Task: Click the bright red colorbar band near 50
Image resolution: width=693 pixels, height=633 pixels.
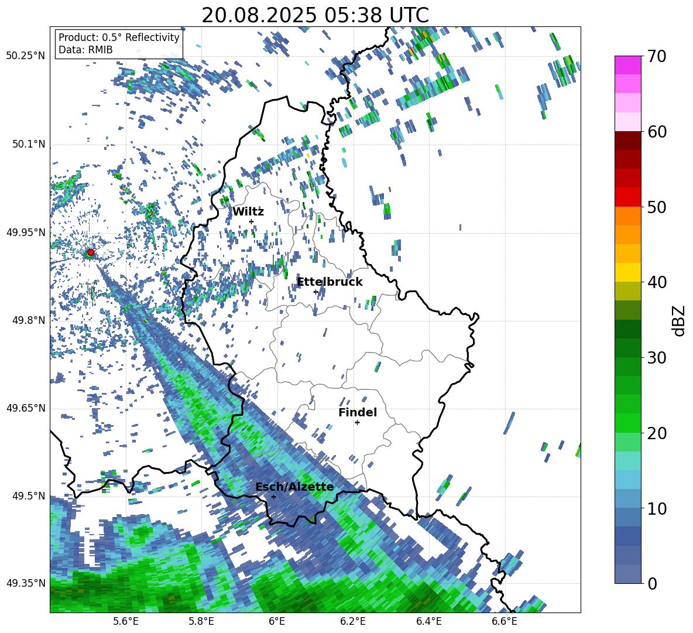Action: point(627,197)
